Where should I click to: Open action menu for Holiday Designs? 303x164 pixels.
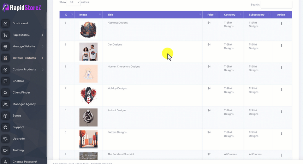pos(281,90)
